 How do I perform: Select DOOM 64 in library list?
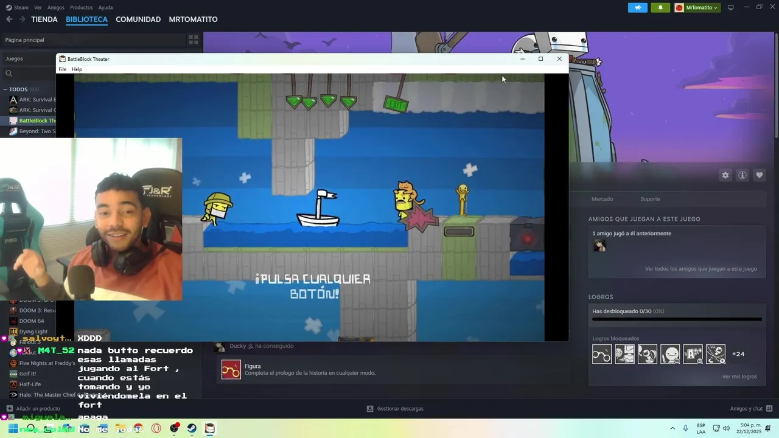point(32,321)
